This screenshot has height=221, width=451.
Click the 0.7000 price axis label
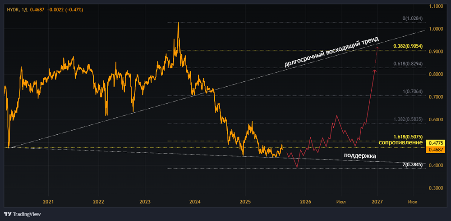436,97
